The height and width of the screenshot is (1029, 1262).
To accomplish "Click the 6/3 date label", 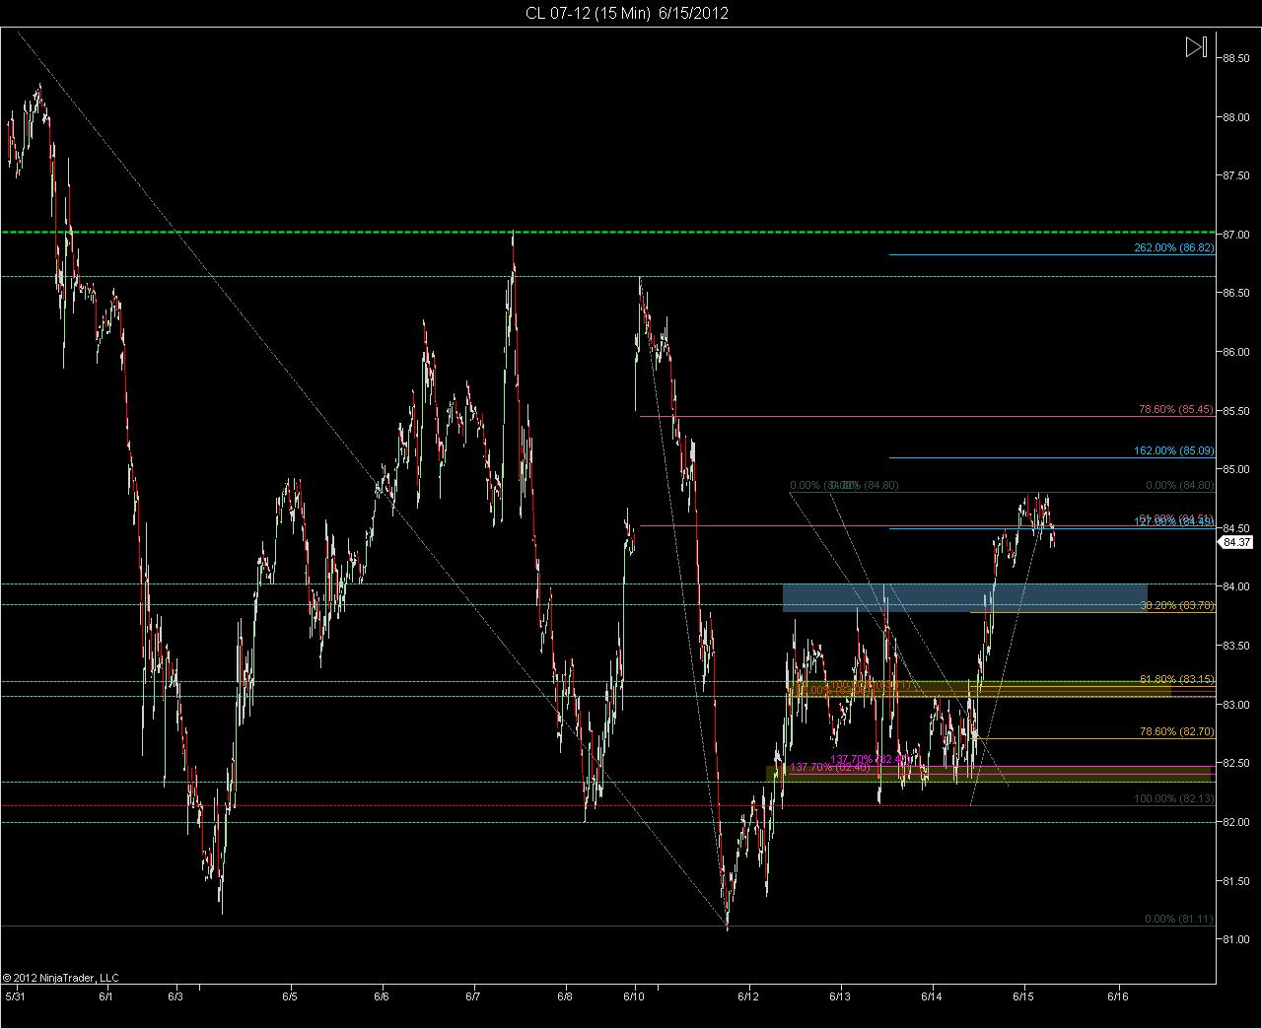I will click(x=175, y=996).
